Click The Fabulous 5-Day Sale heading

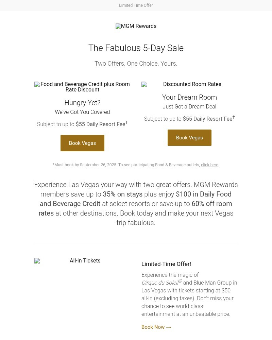[136, 48]
